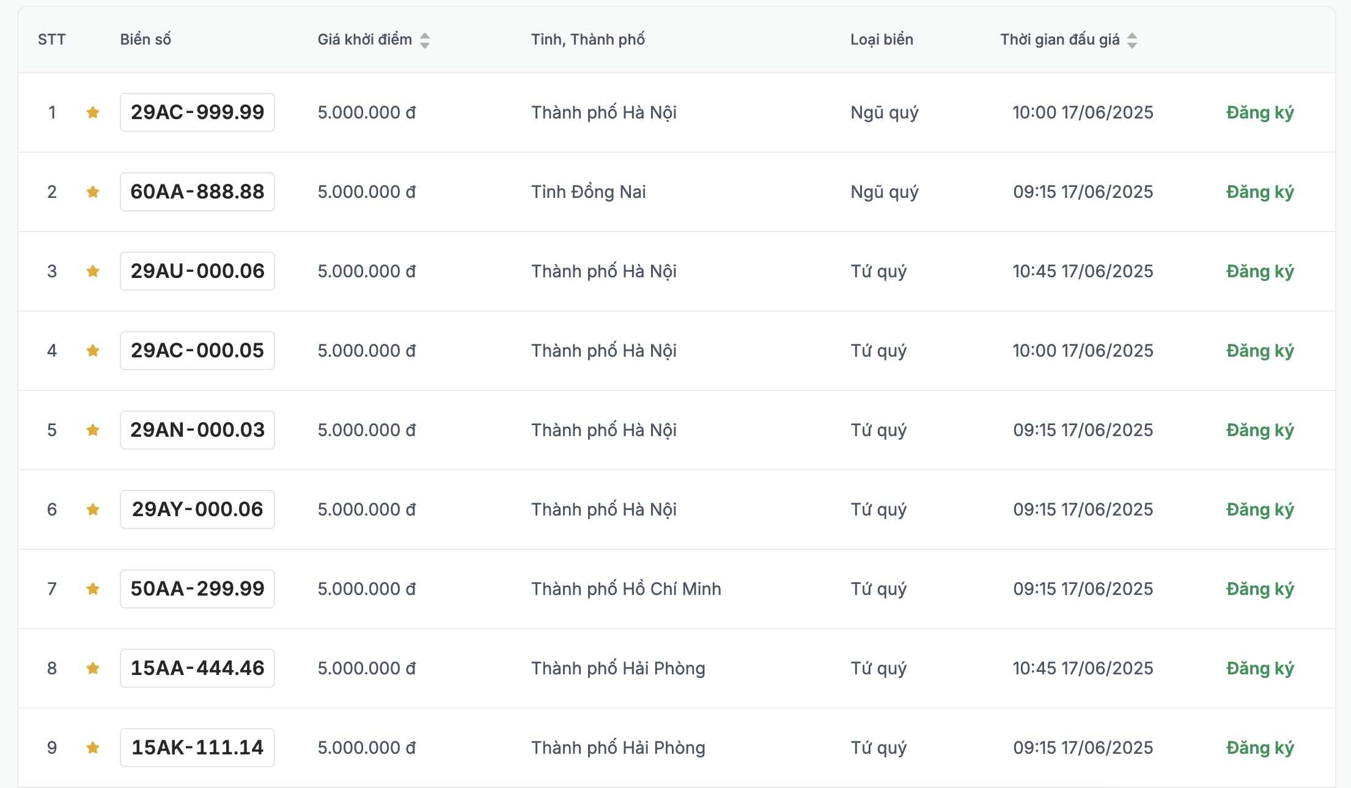The width and height of the screenshot is (1351, 788).
Task: Toggle favorite star for plate 29AC-000.05
Action: pyautogui.click(x=93, y=351)
